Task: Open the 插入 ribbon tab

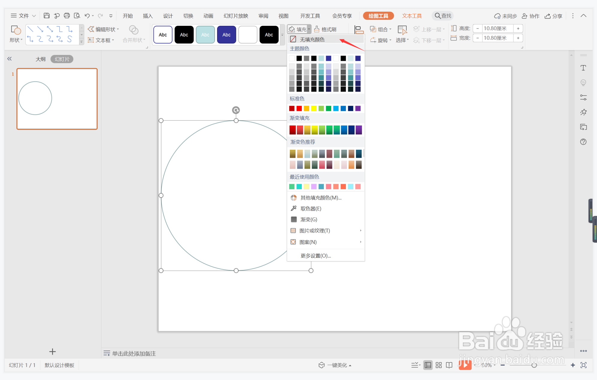Action: pos(148,16)
